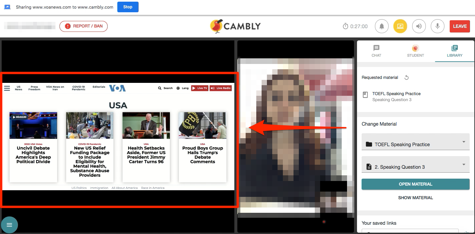Viewport: 475px width, 234px height.
Task: Toggle the yellow screen share button
Action: [x=400, y=26]
